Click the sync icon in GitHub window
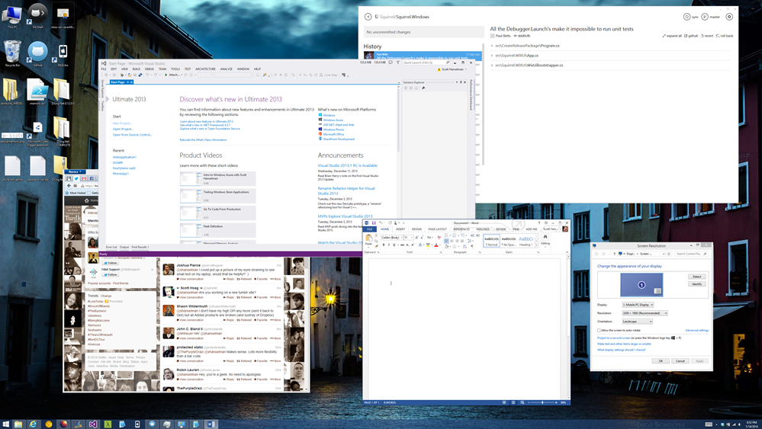The width and height of the screenshot is (762, 429). point(686,17)
